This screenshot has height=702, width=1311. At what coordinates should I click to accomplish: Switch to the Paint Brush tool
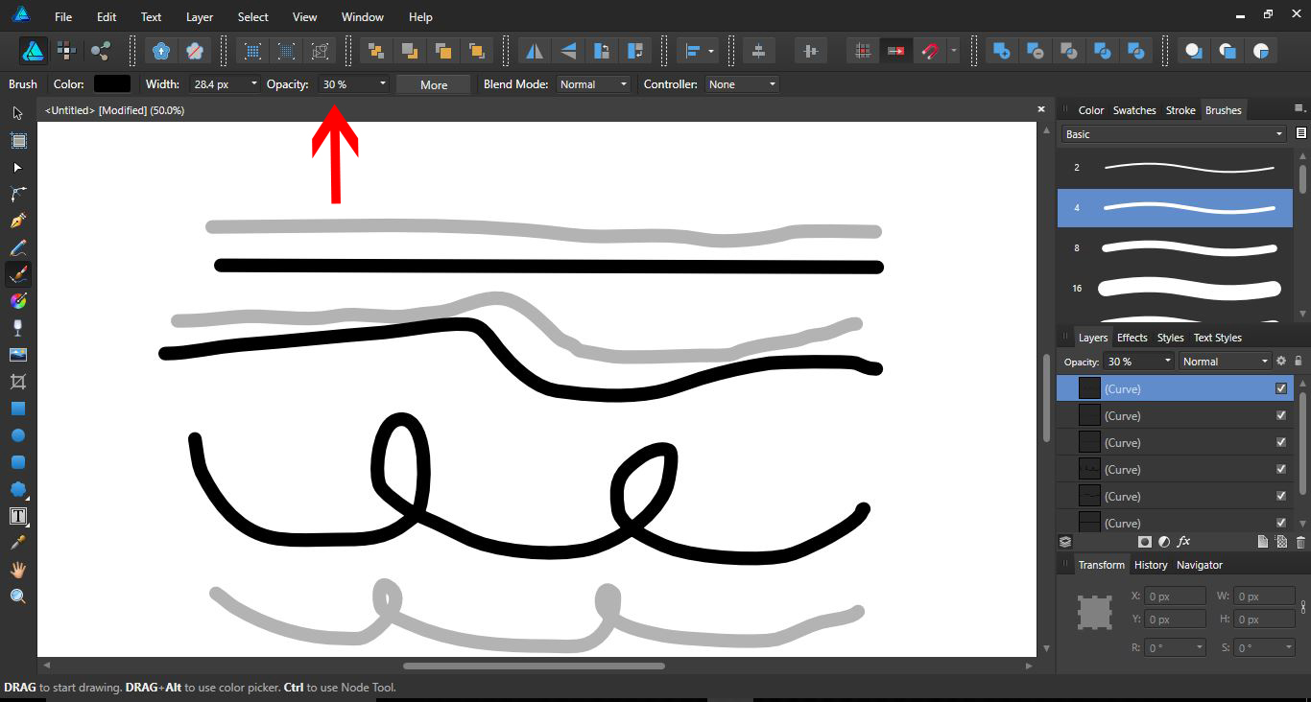pyautogui.click(x=16, y=274)
